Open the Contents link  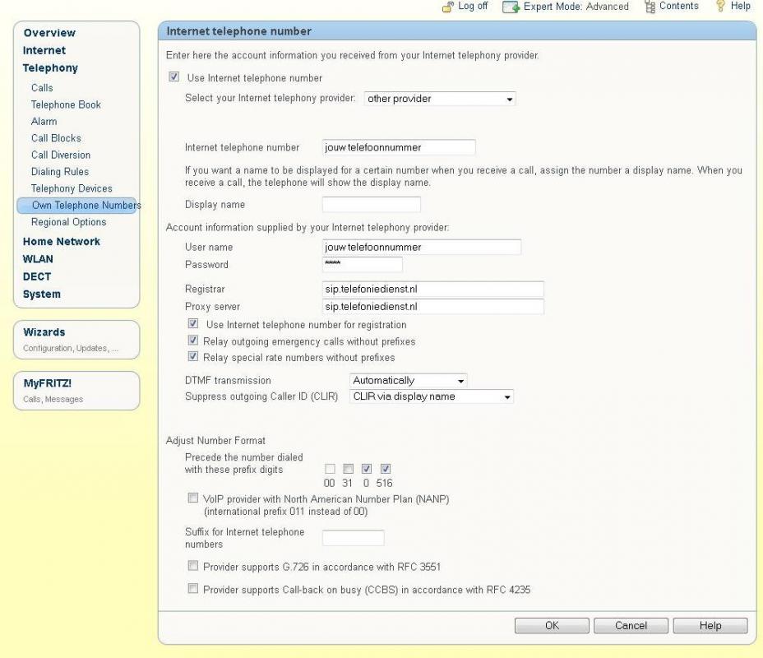coord(679,6)
